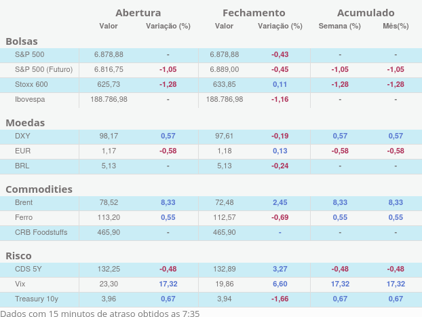Click the Commodities section heading
Image resolution: width=422 pixels, height=317 pixels.
pos(39,189)
